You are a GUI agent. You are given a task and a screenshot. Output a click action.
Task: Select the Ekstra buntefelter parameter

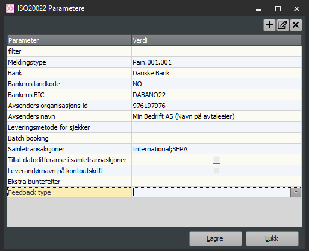(69, 182)
